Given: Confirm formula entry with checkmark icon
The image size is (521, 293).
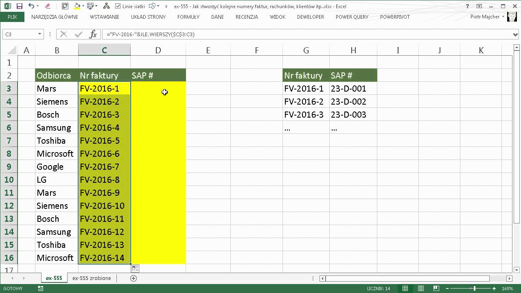Looking at the screenshot, I should point(78,34).
